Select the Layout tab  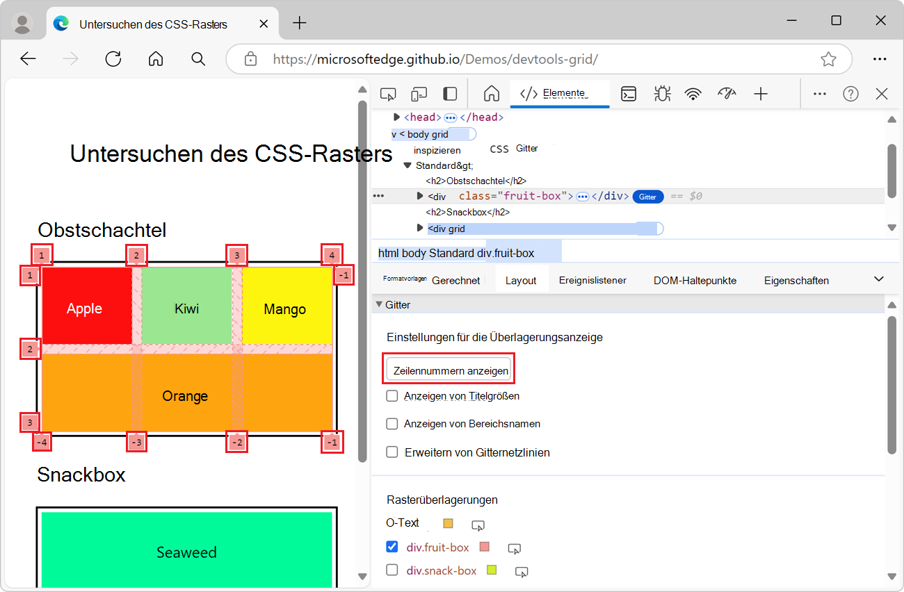click(x=521, y=281)
